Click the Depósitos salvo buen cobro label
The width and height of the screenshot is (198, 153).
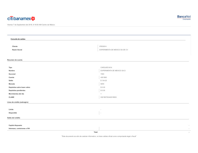[19, 87]
